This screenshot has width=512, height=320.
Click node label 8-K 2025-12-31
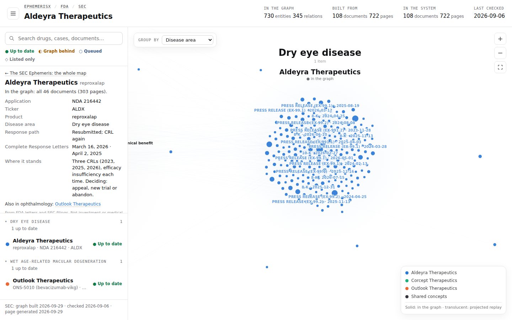[x=318, y=187]
